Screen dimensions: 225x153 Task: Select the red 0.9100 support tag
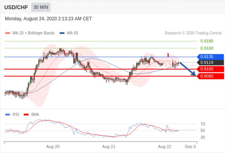tap(210, 69)
